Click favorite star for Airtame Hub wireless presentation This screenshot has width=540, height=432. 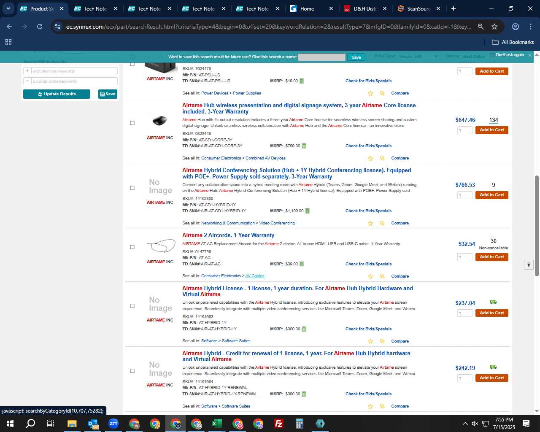[x=370, y=158]
